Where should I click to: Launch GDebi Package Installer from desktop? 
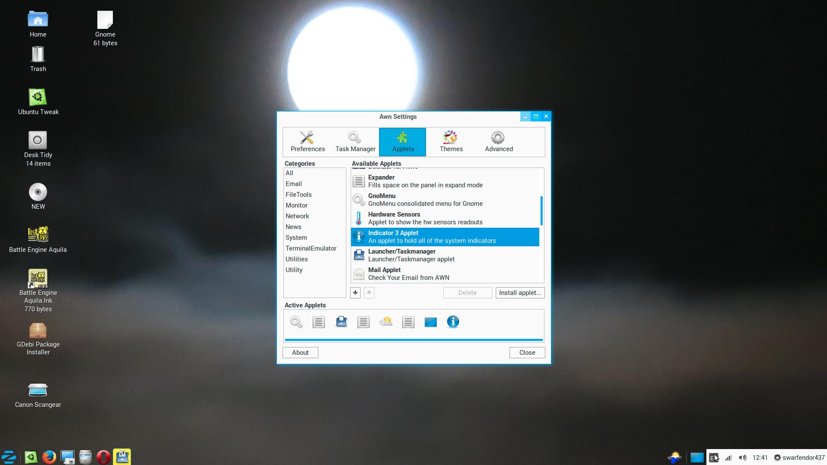(38, 339)
